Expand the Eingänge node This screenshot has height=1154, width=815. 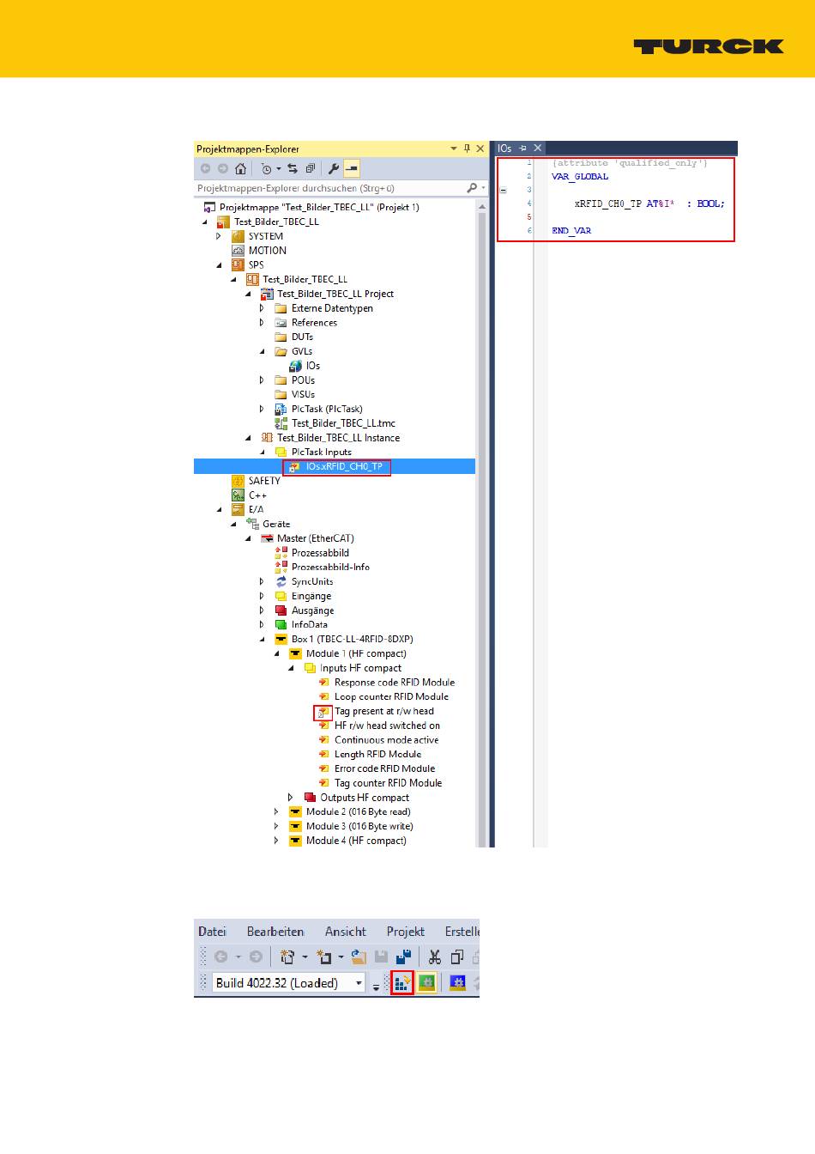coord(262,596)
